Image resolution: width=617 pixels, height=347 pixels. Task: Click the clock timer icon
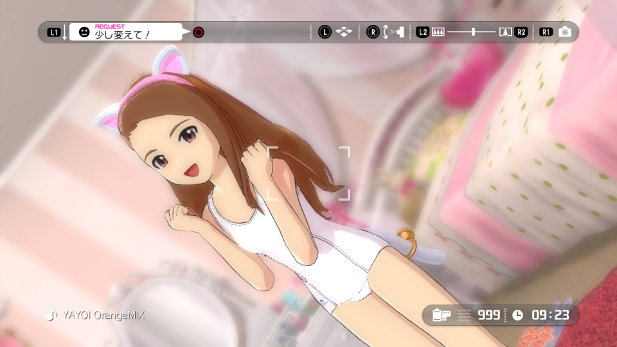[518, 315]
